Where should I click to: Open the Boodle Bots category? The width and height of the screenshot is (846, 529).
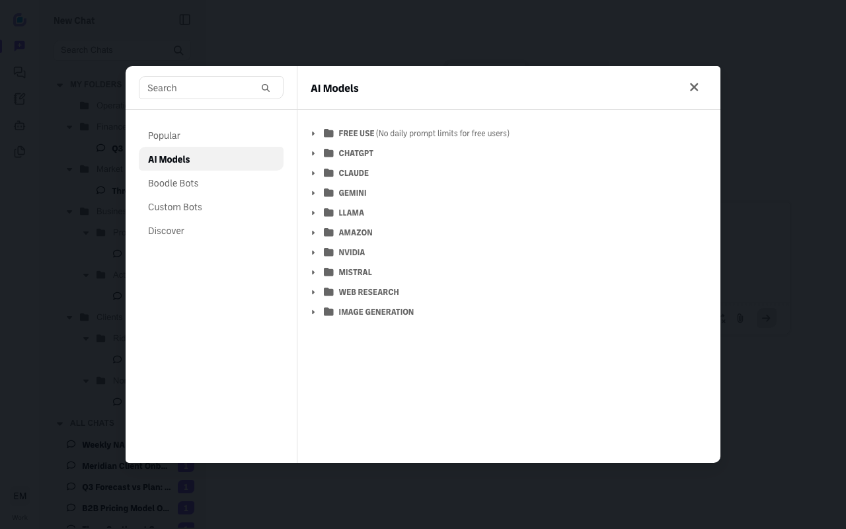211,183
